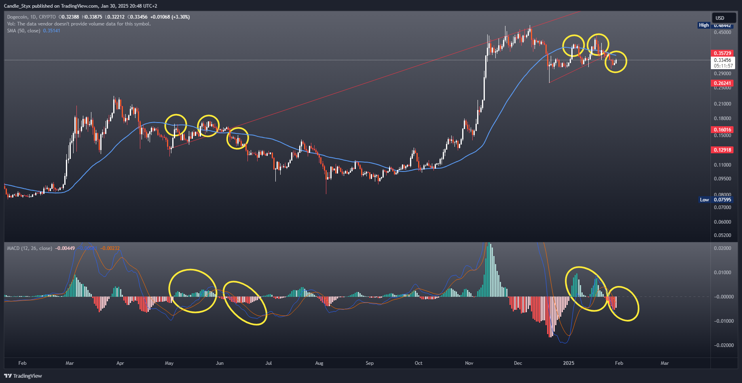
Task: Click the −0.02000 MACD axis tick
Action: (x=723, y=345)
